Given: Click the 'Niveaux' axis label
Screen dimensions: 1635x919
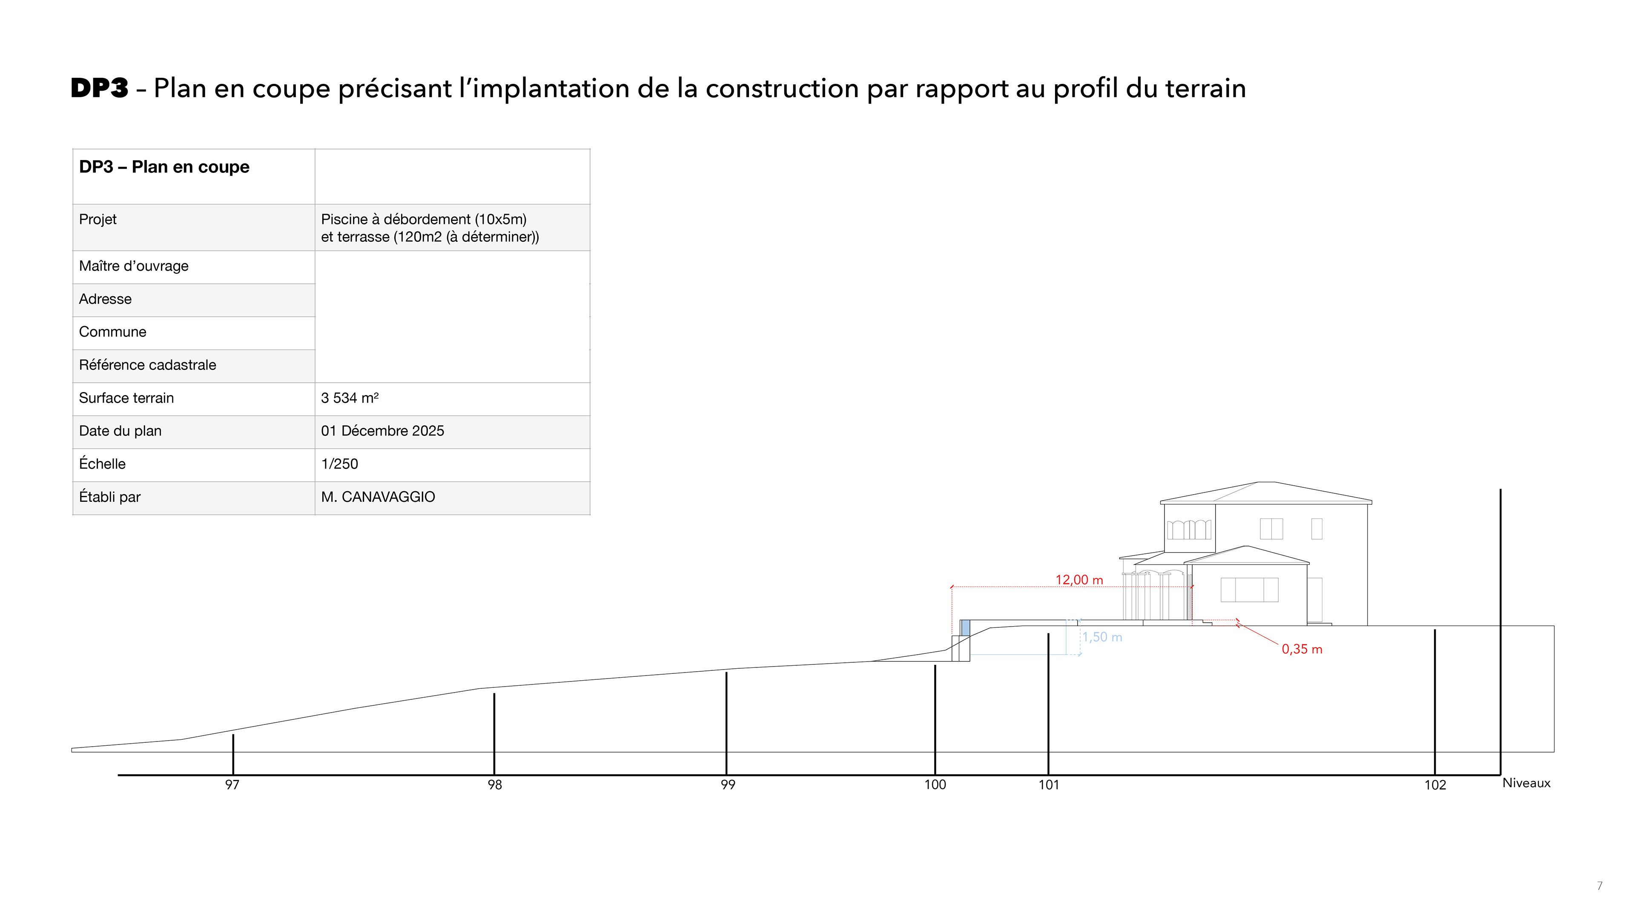Looking at the screenshot, I should [x=1526, y=783].
